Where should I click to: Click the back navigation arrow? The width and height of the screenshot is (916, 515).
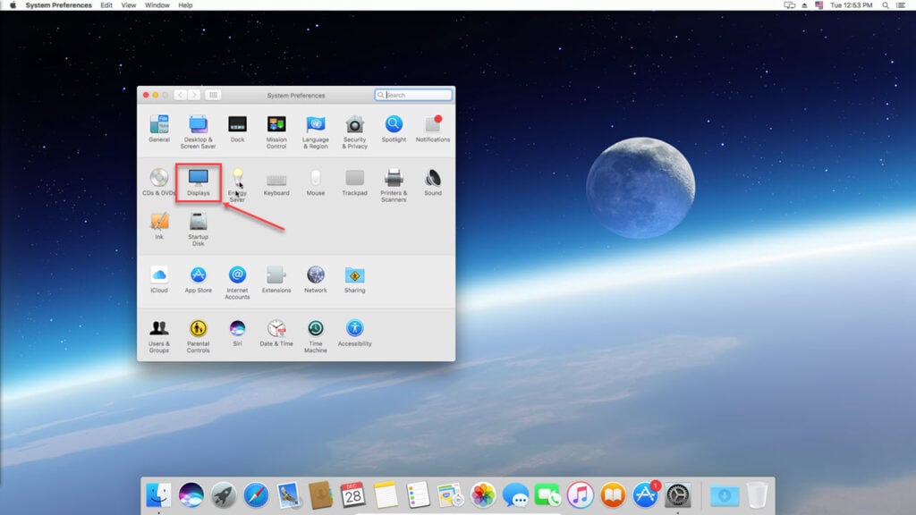(181, 95)
